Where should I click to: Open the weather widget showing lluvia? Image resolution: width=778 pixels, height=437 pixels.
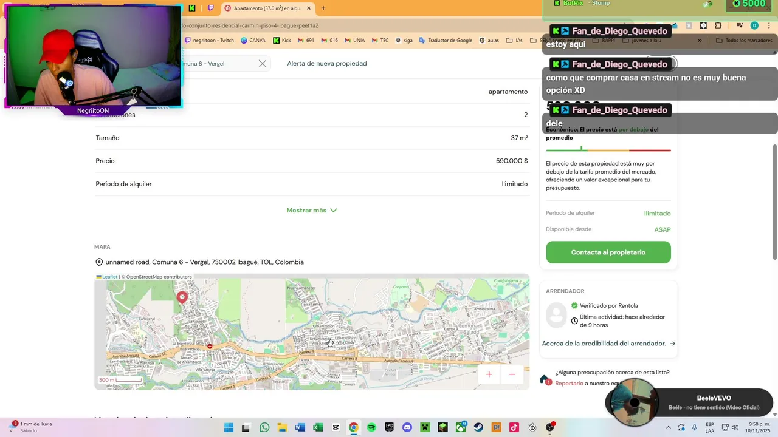(30, 427)
